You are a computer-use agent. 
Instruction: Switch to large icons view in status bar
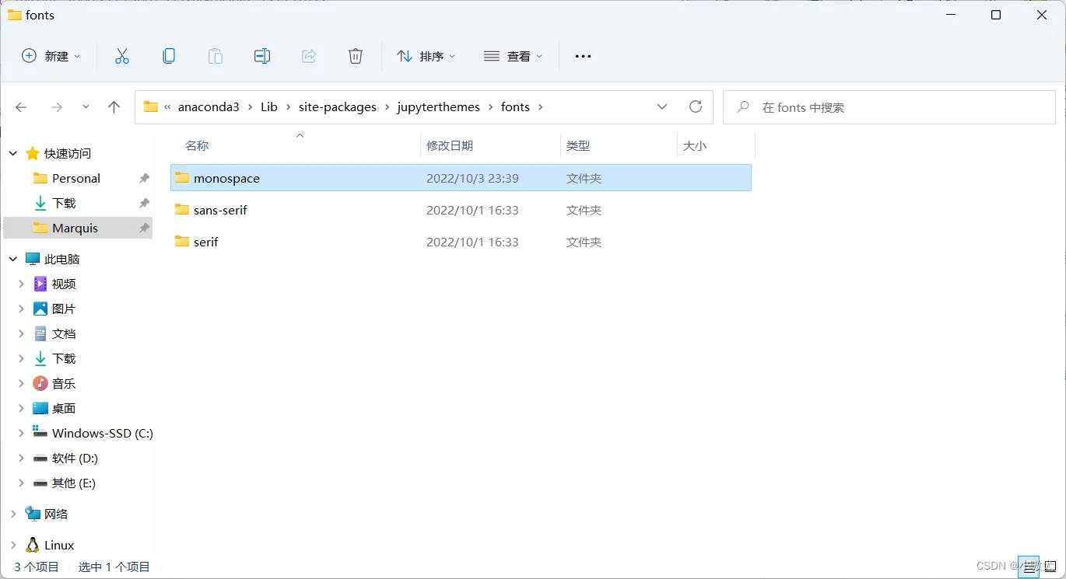click(x=1050, y=567)
